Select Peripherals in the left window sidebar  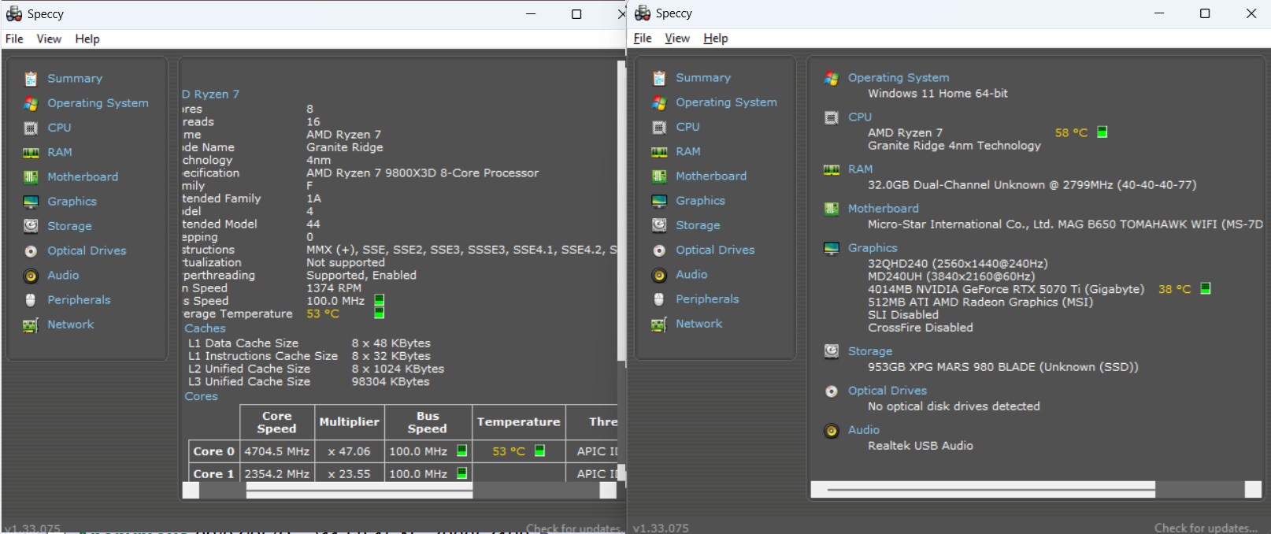coord(79,300)
